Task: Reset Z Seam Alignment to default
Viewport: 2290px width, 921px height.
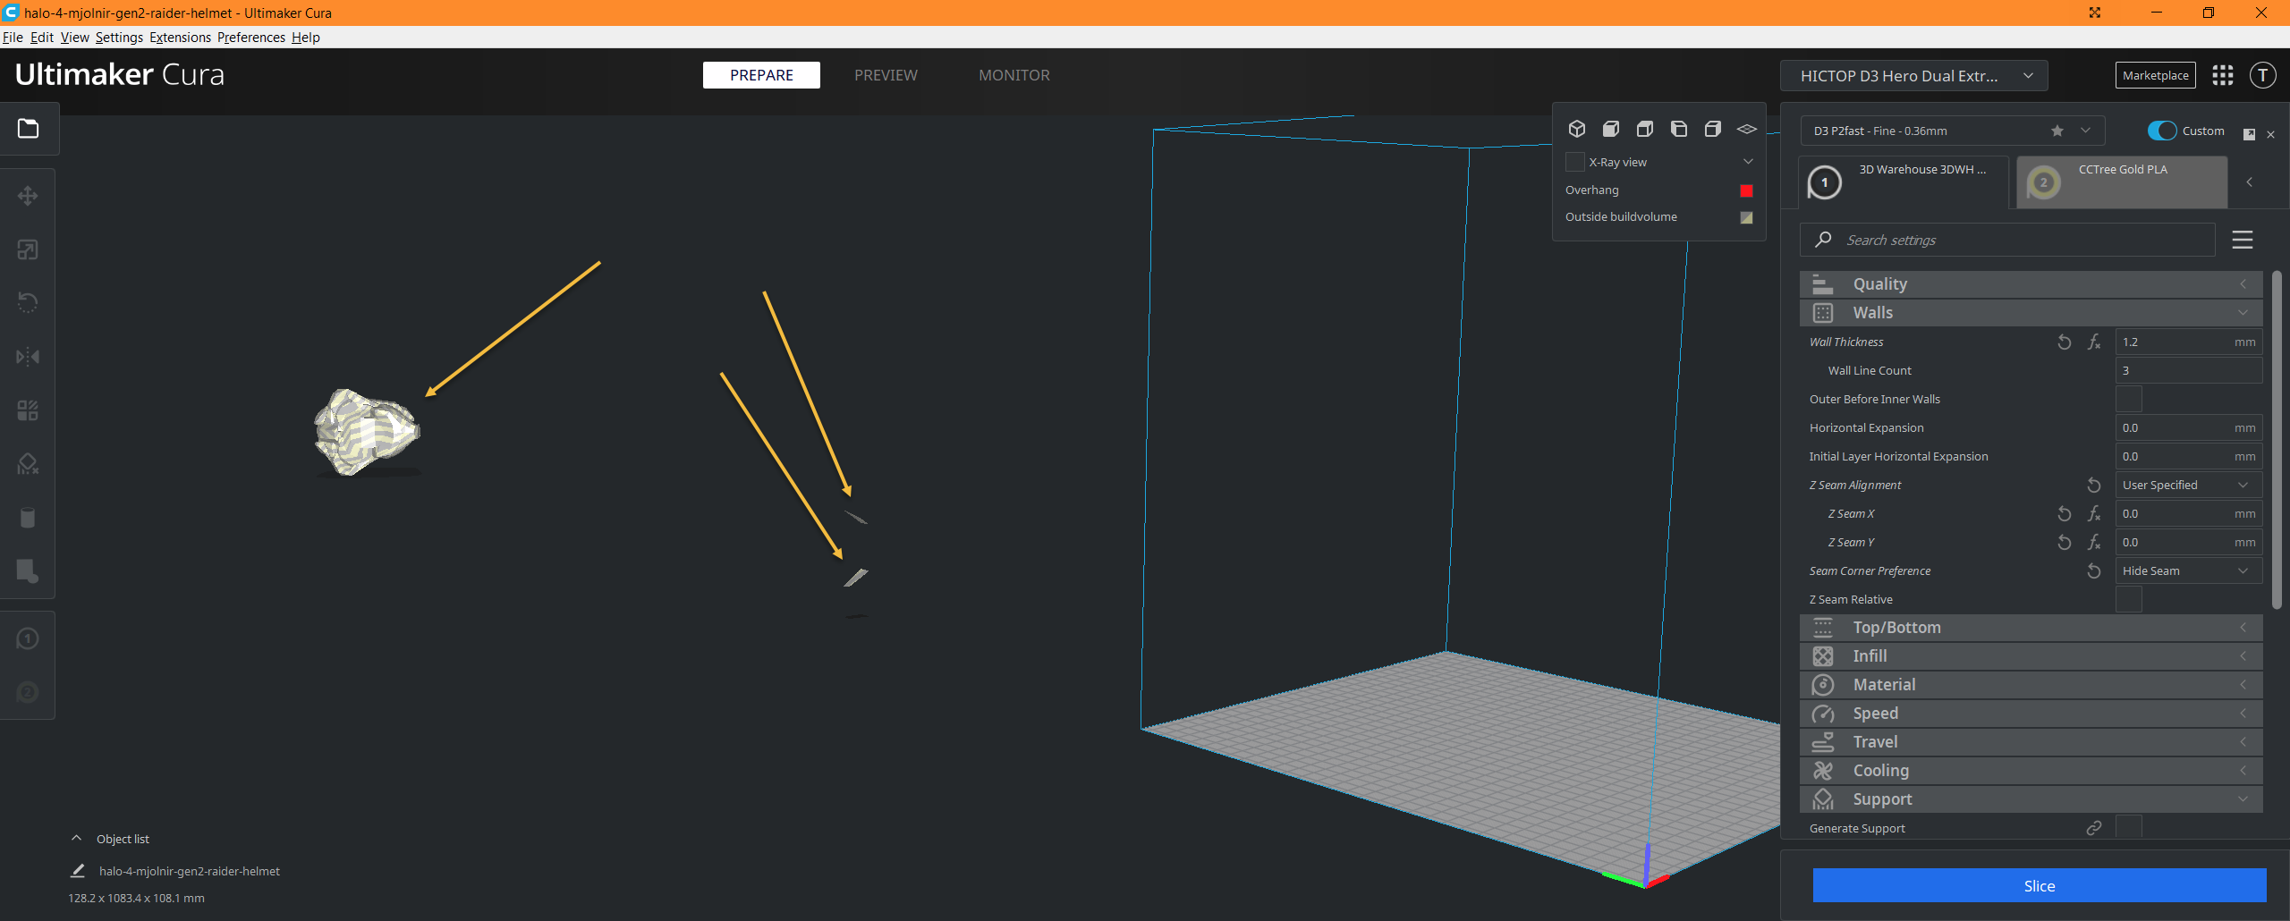Action: click(2094, 485)
